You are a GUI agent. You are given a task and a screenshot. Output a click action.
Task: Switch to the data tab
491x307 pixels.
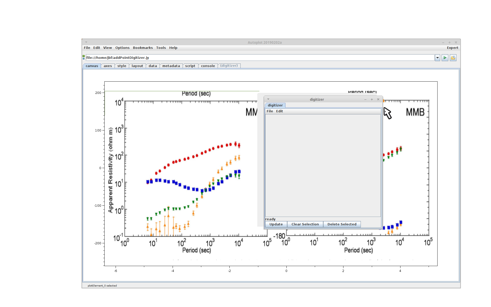153,66
